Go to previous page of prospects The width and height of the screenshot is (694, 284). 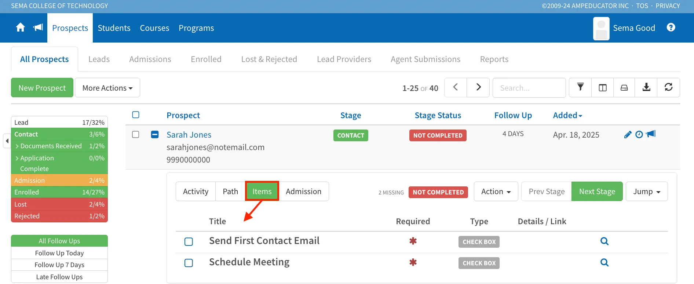coord(456,87)
